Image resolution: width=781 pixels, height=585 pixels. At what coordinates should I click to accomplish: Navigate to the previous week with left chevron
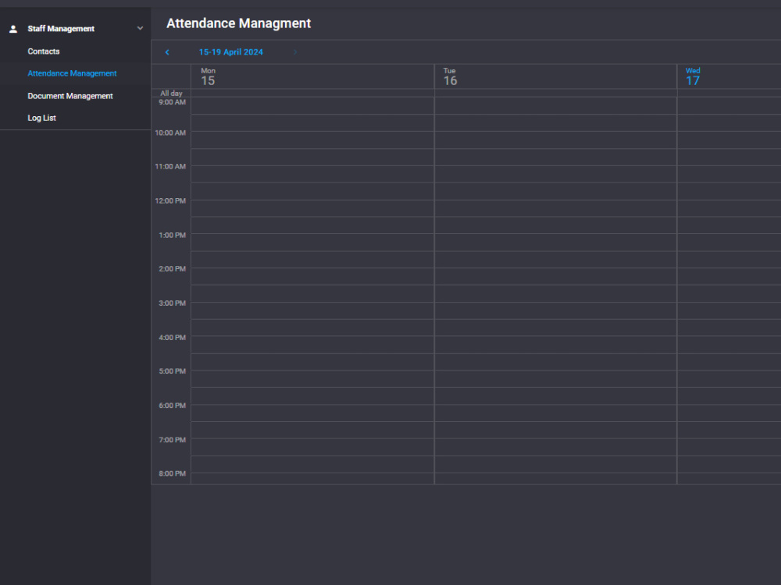point(167,51)
